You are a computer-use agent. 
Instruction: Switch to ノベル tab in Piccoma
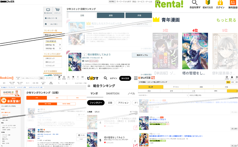[131, 93]
